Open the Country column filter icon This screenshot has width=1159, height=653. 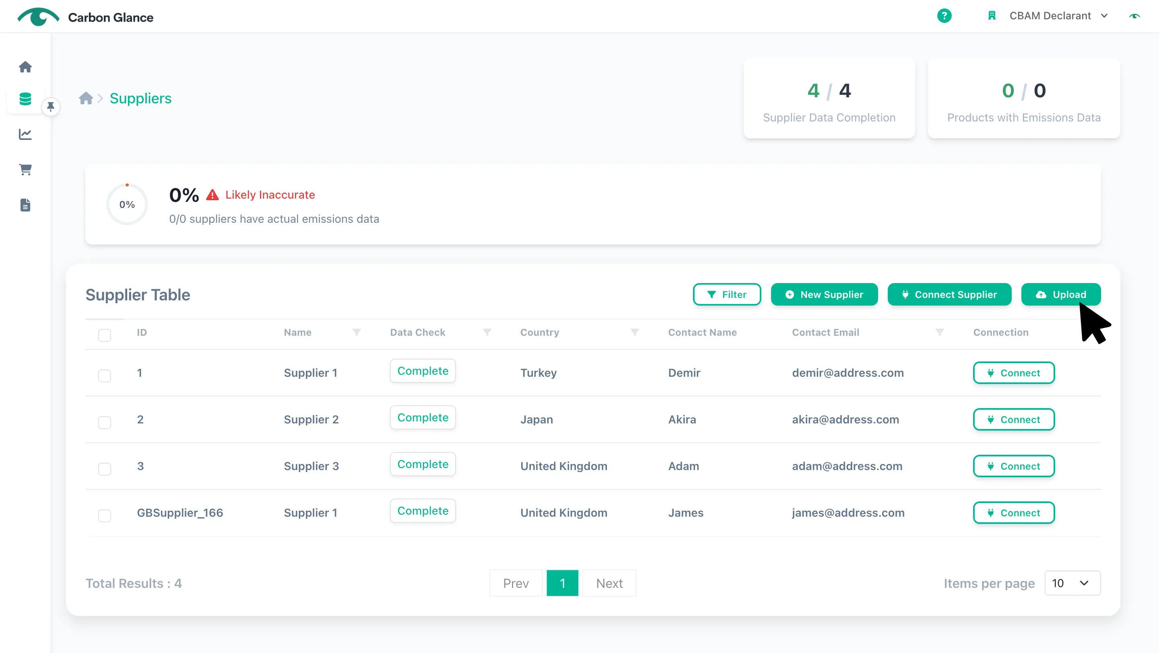[635, 332]
